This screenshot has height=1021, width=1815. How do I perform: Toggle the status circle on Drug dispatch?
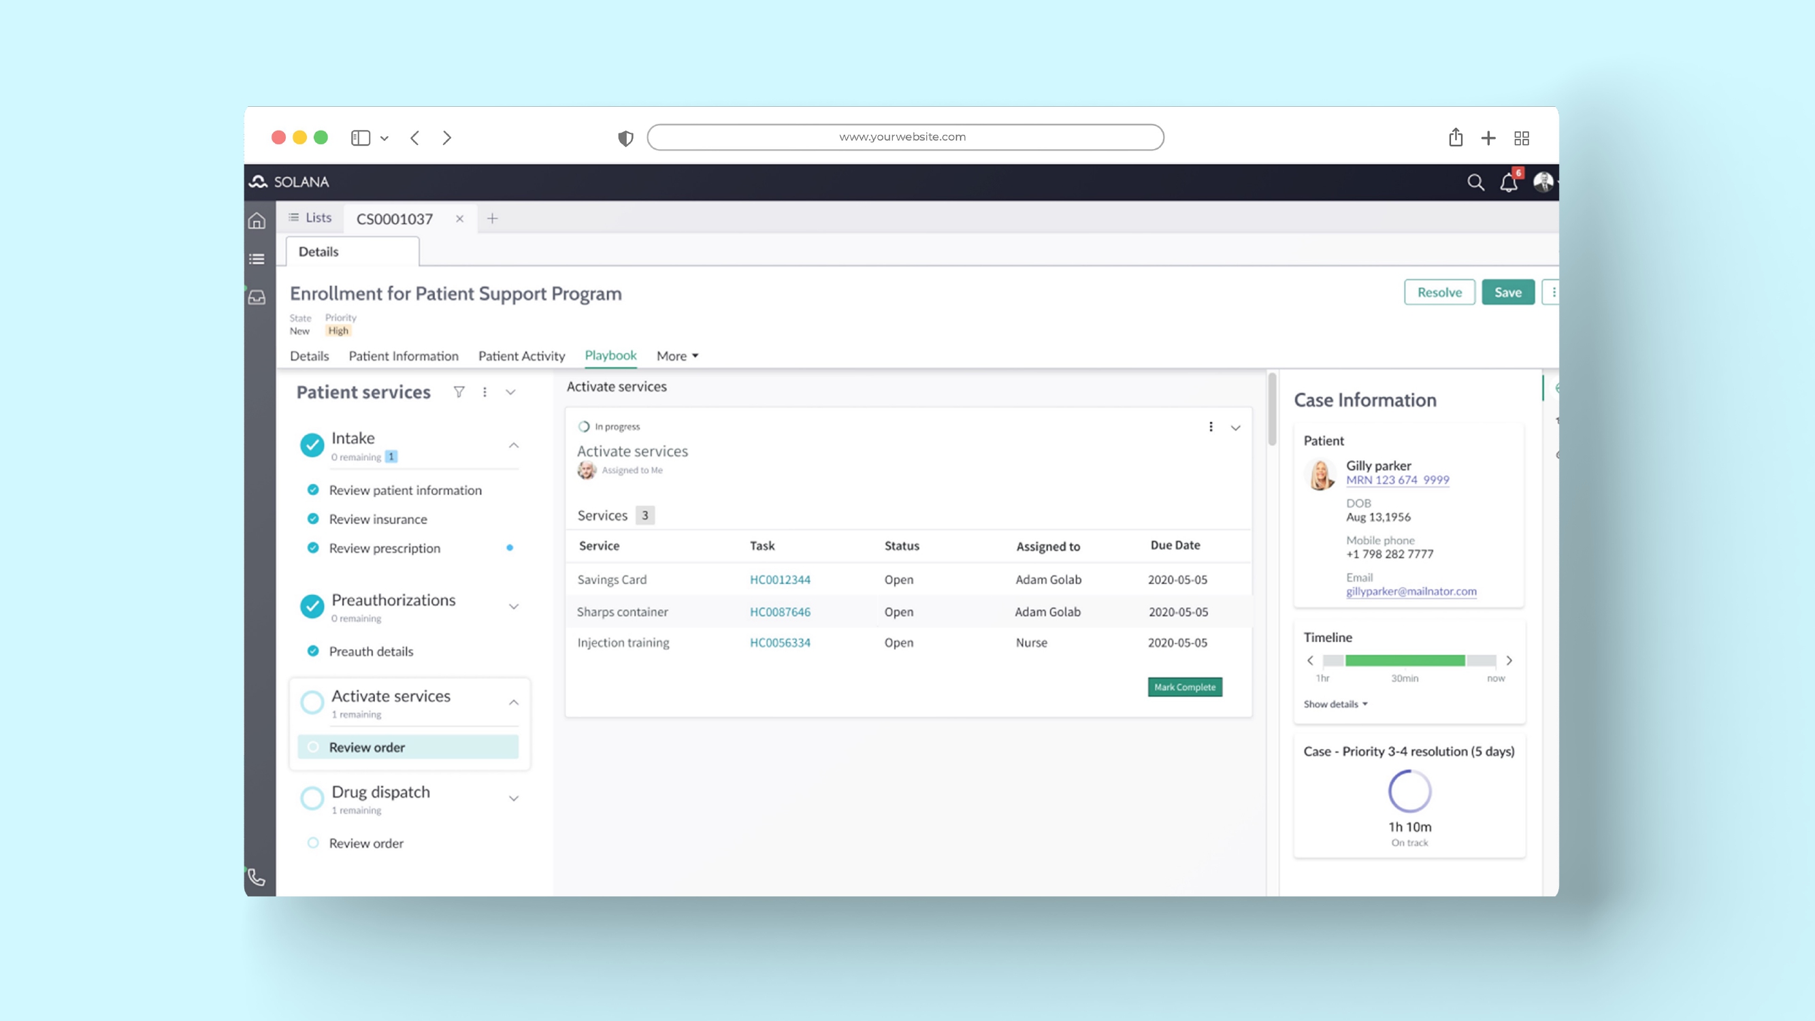pos(312,798)
